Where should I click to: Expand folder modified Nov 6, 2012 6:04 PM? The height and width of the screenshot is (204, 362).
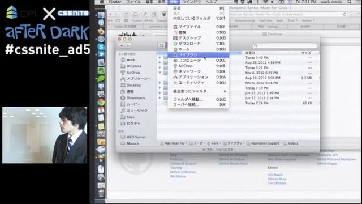pos(160,83)
